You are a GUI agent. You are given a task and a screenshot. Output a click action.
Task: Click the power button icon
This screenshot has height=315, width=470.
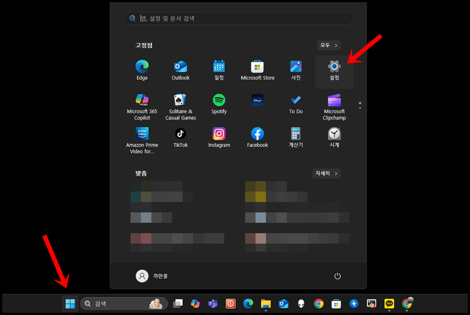337,276
